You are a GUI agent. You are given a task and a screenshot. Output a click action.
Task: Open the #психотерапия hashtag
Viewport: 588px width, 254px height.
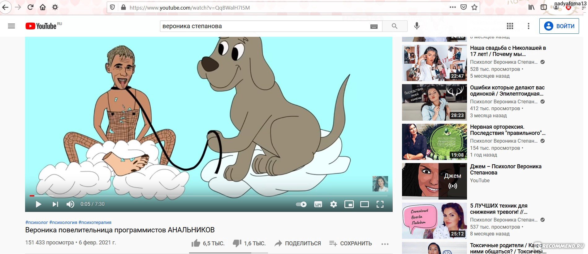coord(95,222)
